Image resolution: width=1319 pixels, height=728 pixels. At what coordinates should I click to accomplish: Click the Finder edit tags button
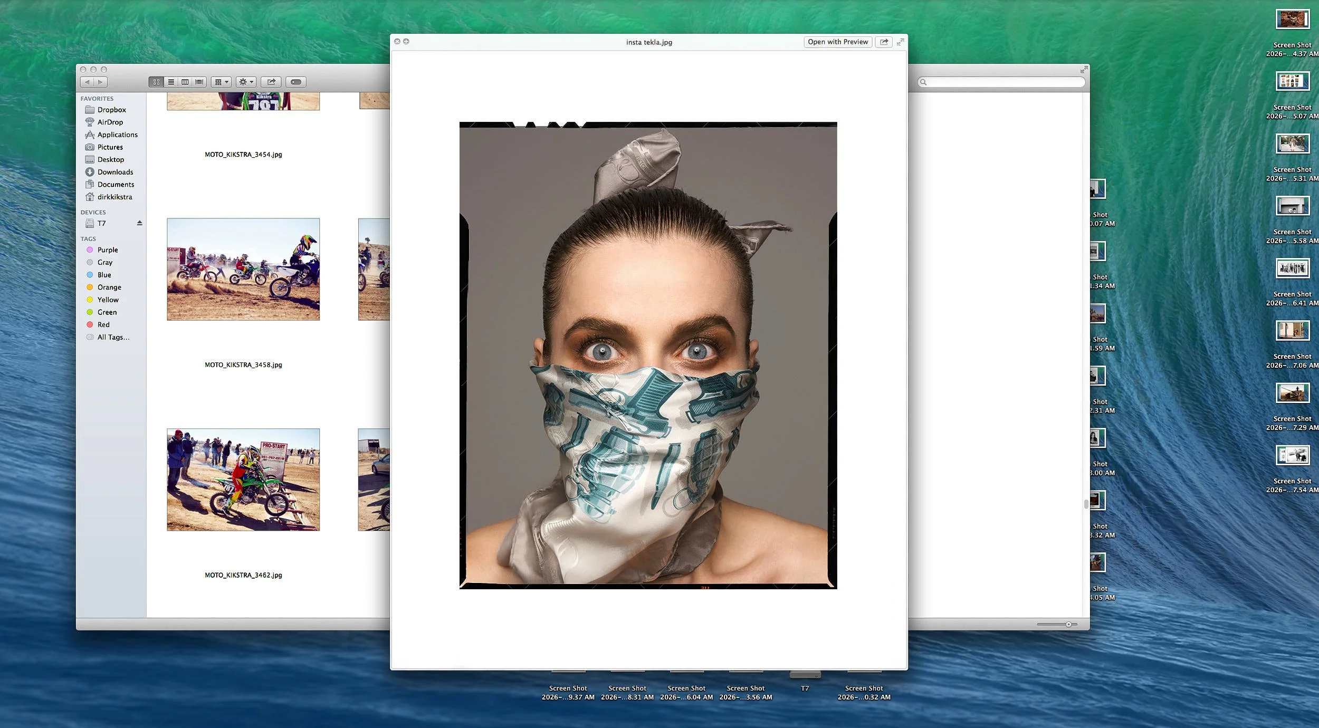point(296,82)
